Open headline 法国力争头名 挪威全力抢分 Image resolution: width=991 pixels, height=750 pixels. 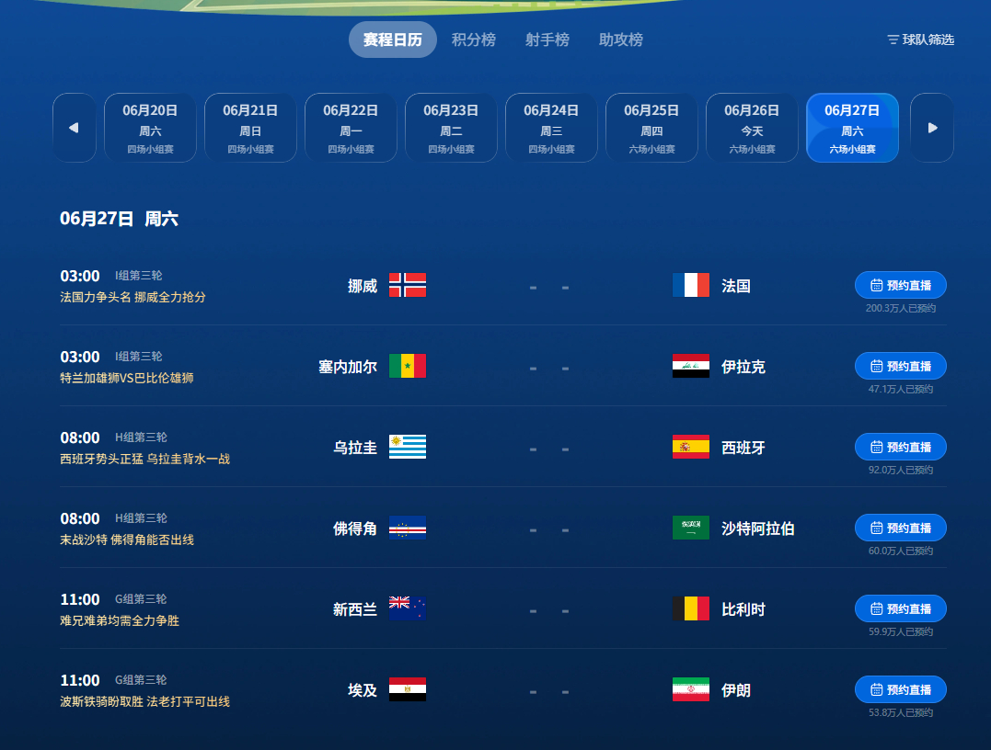[133, 297]
